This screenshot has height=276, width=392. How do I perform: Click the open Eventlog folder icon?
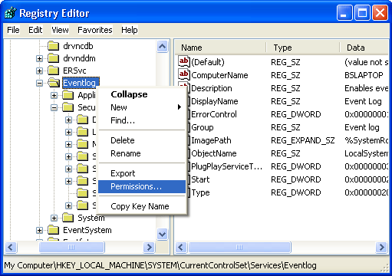[54, 83]
